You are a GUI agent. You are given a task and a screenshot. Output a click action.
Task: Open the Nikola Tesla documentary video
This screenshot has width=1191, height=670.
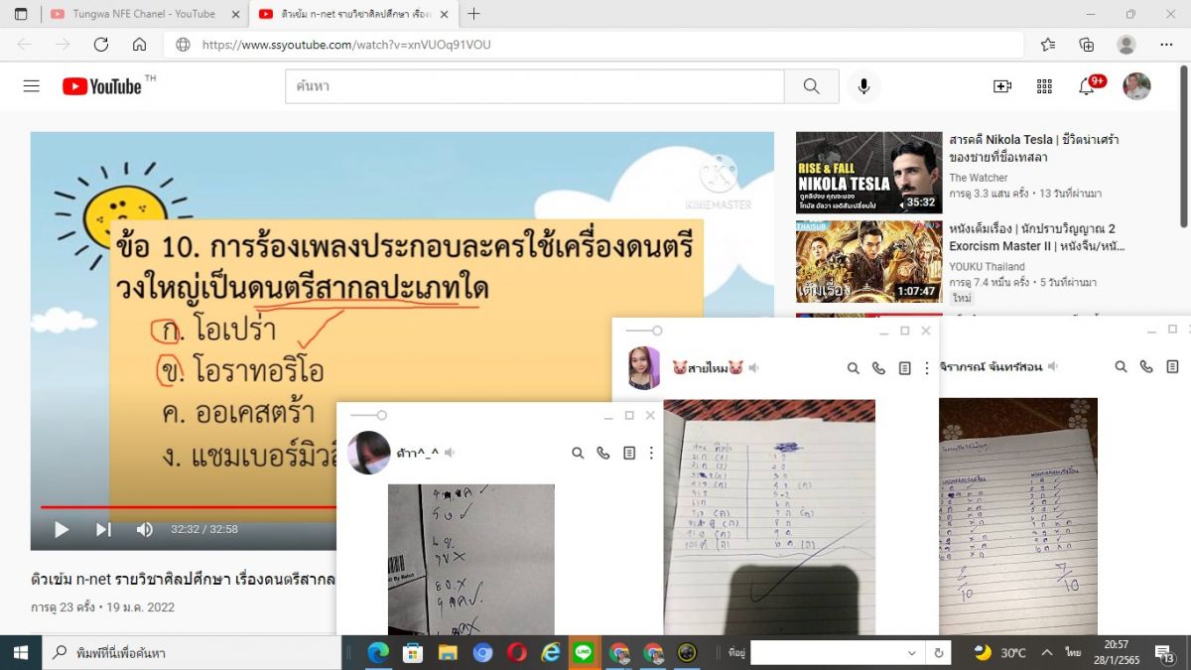pos(868,173)
